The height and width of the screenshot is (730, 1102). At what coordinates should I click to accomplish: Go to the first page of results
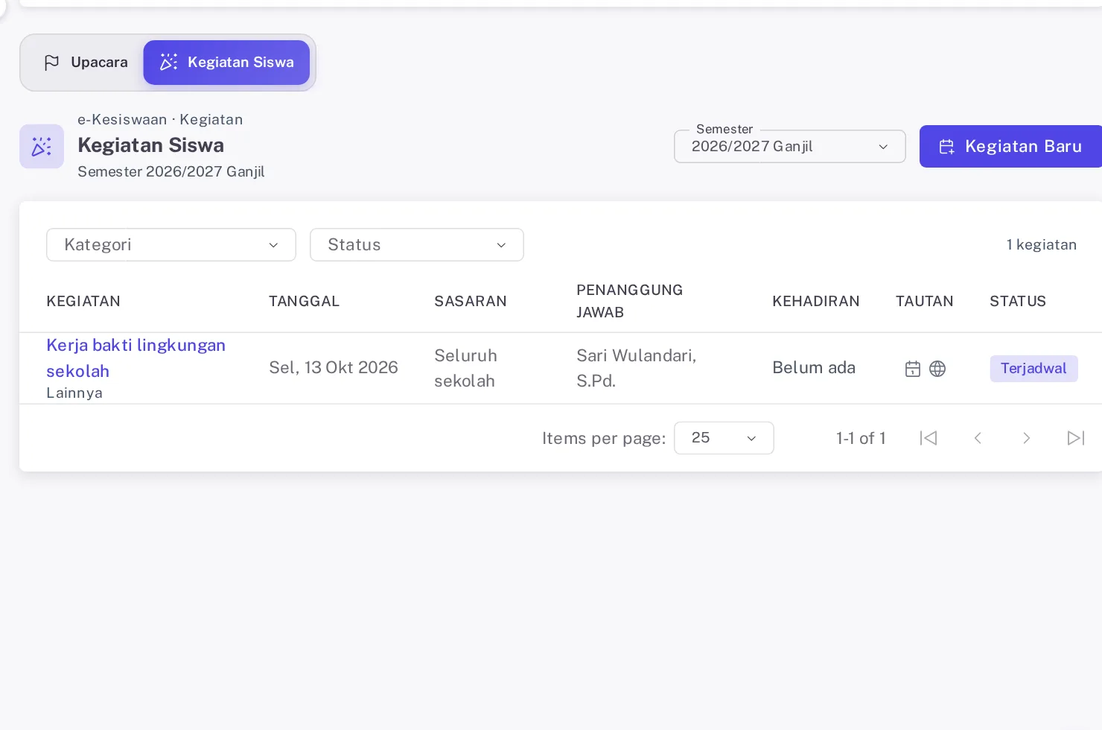coord(929,438)
